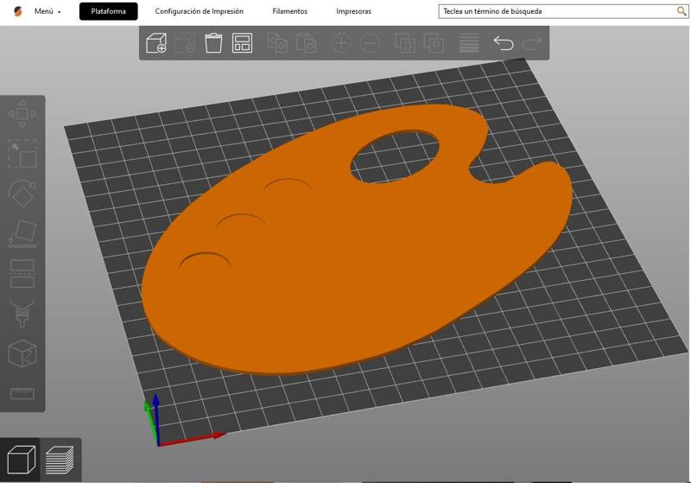
Task: Click the undo arrow icon
Action: [x=504, y=43]
